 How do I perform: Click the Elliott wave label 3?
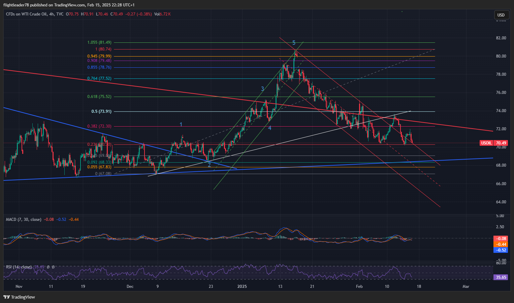[262, 89]
